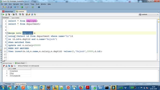Open the Run menu
The height and width of the screenshot is (90, 160).
click(22, 4)
